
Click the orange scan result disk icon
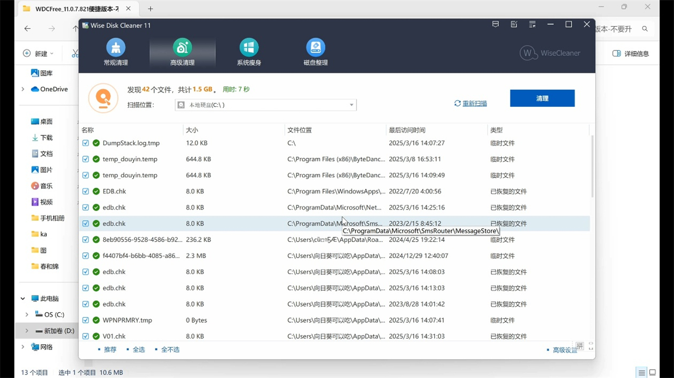(x=103, y=98)
